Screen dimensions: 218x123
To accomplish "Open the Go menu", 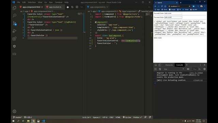I will point(46,2).
